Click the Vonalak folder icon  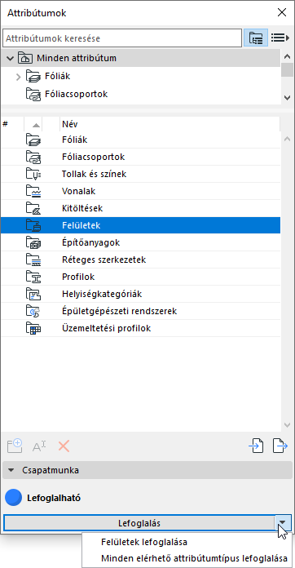pyautogui.click(x=34, y=191)
